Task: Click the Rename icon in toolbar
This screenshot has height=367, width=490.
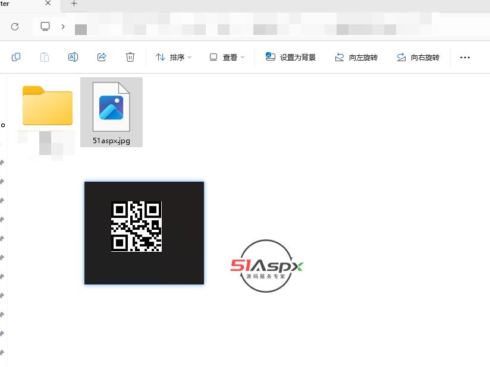Action: (73, 57)
